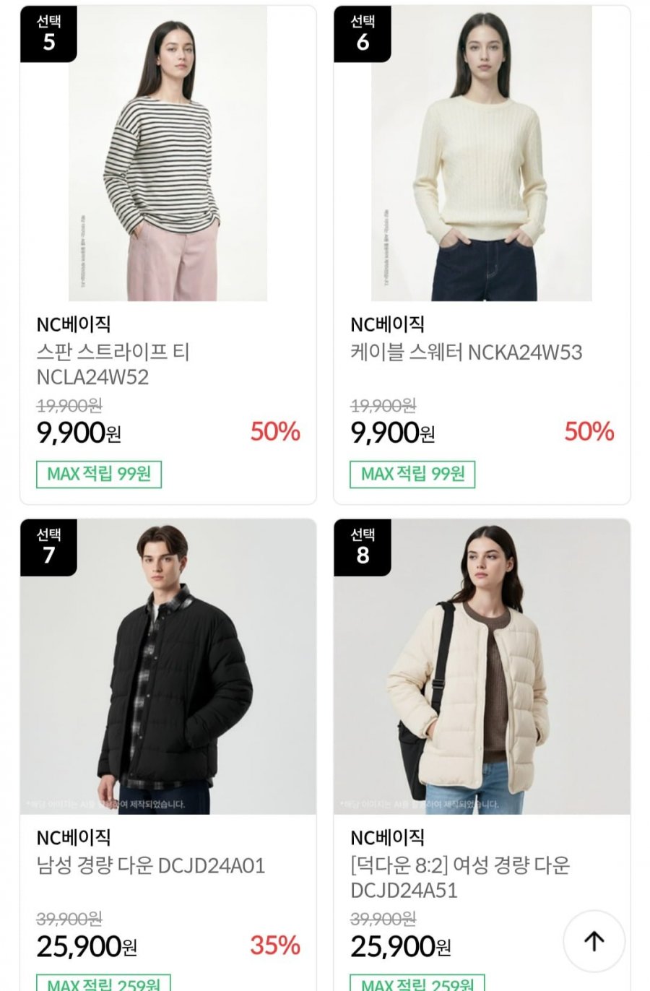This screenshot has width=650, height=991.
Task: Click NC베이직 brand above cable sweater
Action: click(x=388, y=324)
